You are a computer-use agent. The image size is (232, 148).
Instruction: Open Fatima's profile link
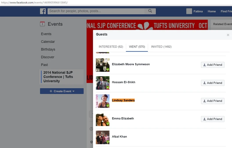click(198, 11)
